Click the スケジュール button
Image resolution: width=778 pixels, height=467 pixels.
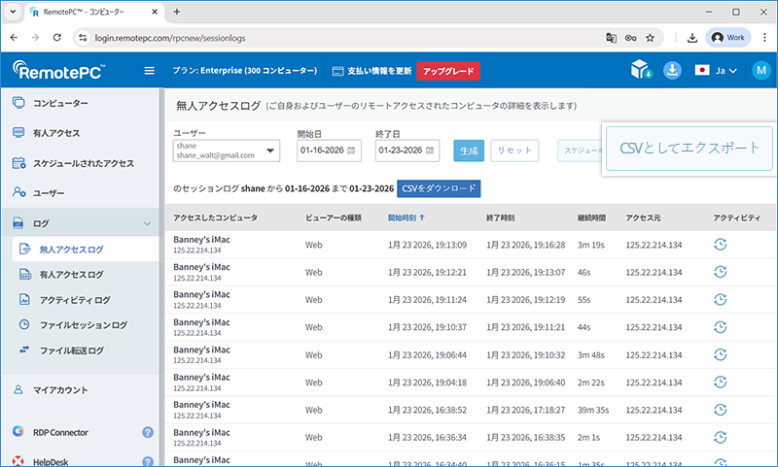[x=580, y=150]
